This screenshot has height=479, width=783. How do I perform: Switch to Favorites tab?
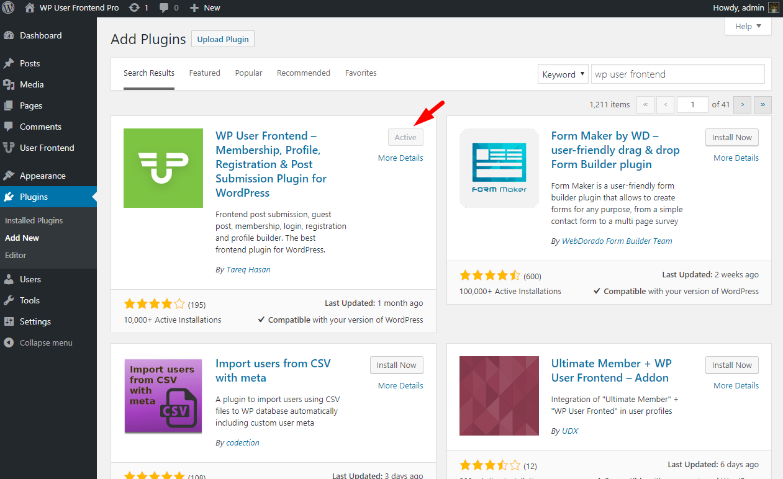[361, 73]
